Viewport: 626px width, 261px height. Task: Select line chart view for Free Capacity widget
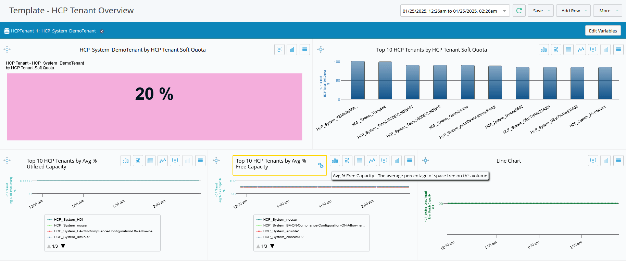372,161
